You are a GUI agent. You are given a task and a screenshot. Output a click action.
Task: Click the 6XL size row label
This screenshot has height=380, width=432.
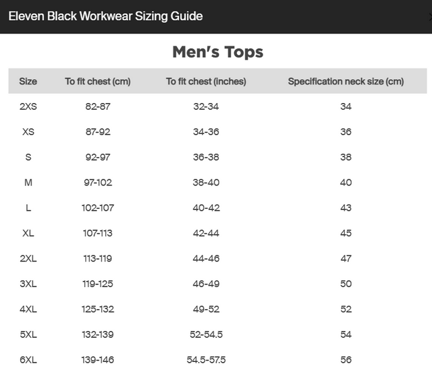[28, 360]
